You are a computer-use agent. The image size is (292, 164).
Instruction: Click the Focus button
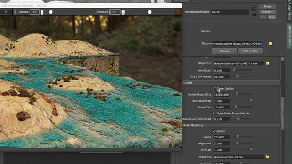267,6
